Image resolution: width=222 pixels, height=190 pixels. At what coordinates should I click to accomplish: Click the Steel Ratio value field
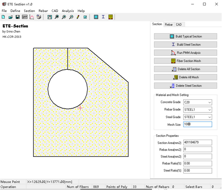(x=198, y=170)
